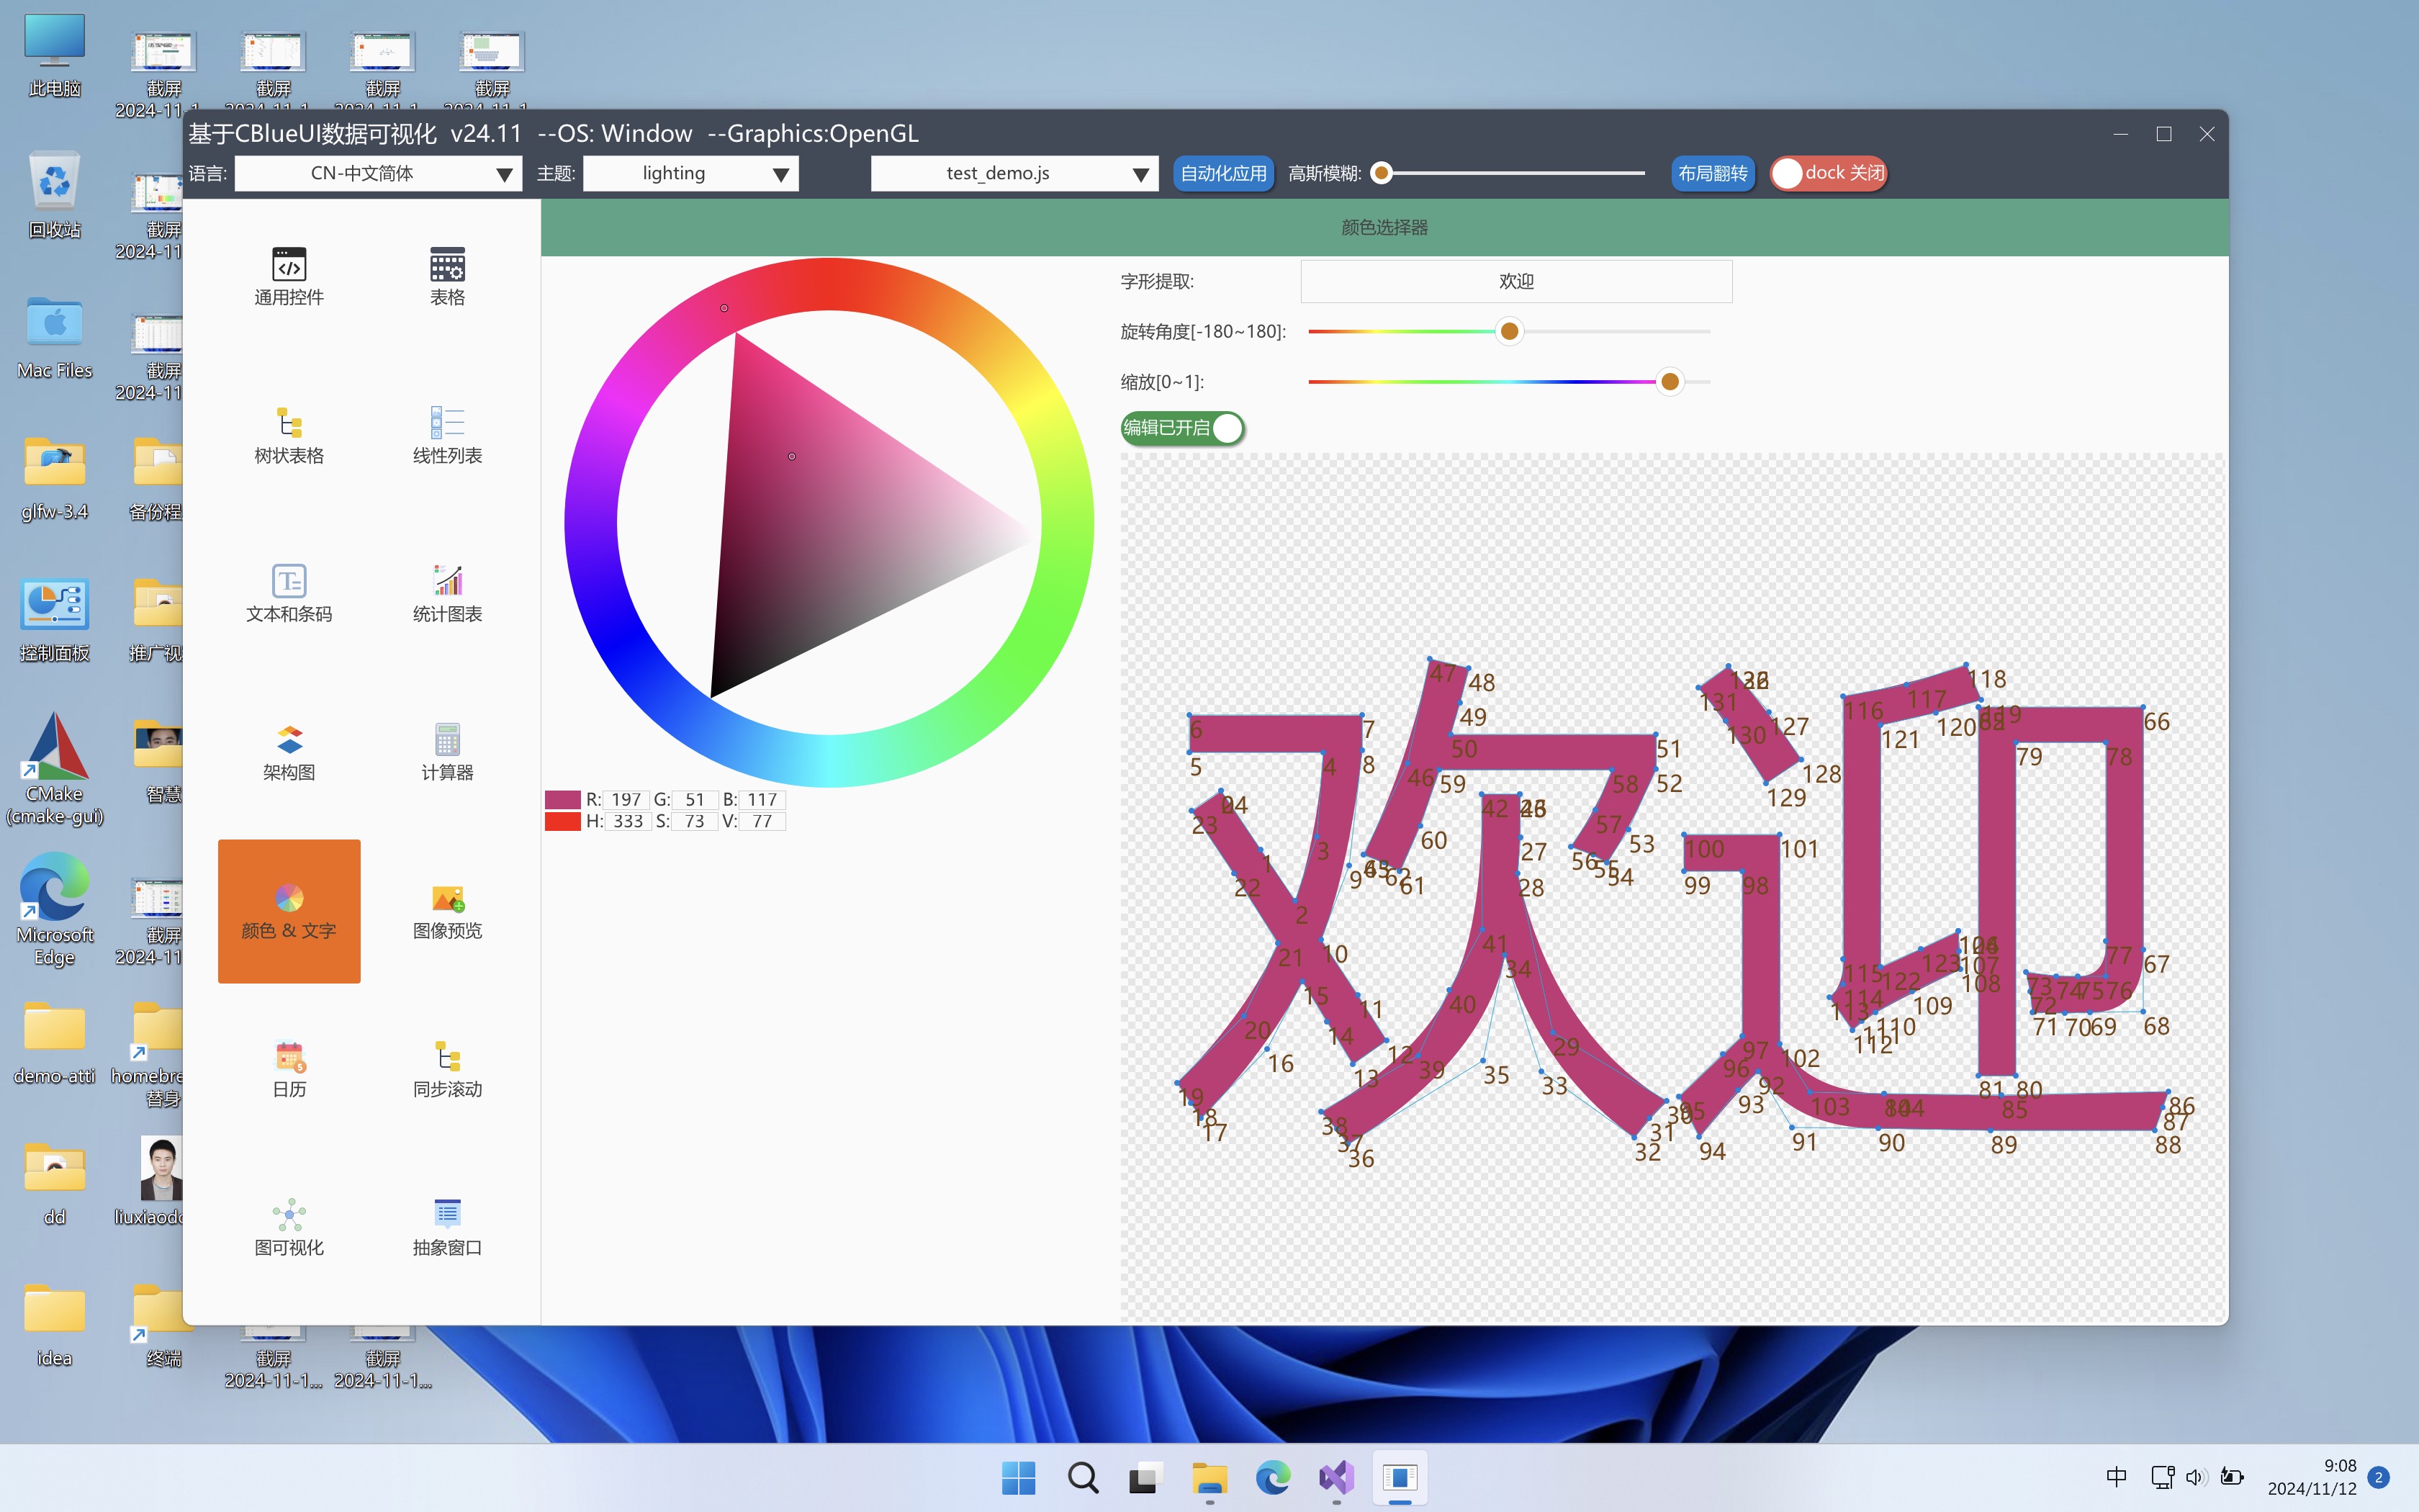Expand the CN-中文简体 language dropdown

[378, 173]
